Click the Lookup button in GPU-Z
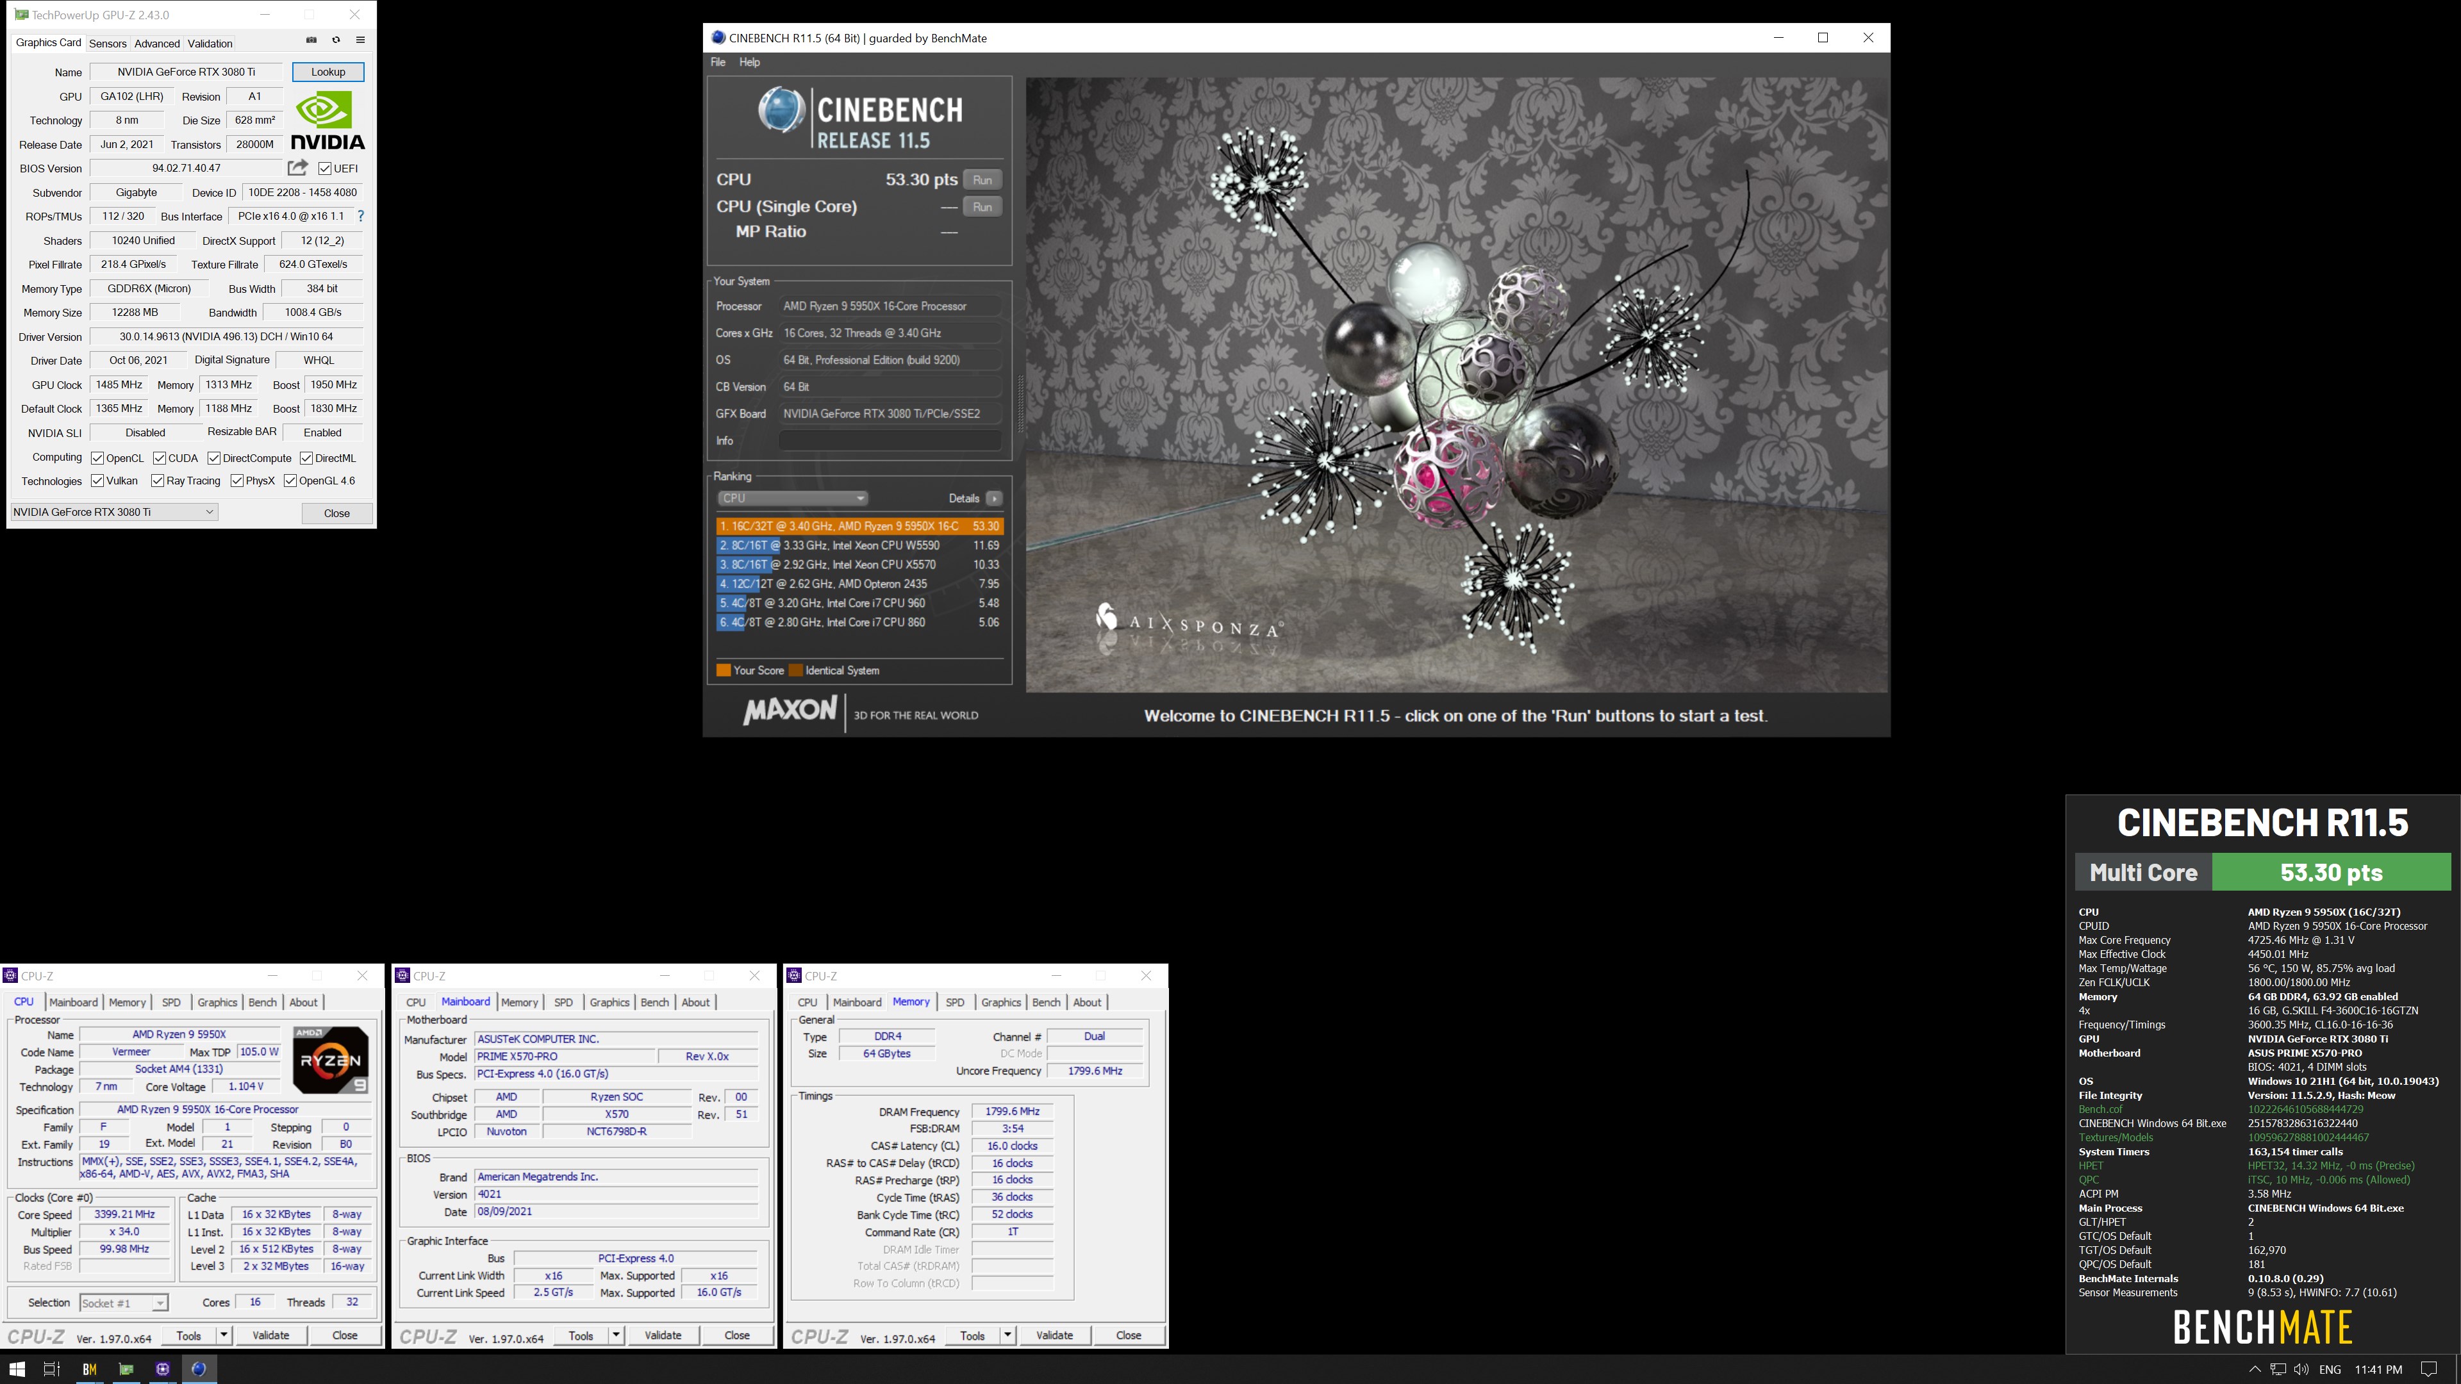This screenshot has height=1384, width=2461. [x=327, y=72]
